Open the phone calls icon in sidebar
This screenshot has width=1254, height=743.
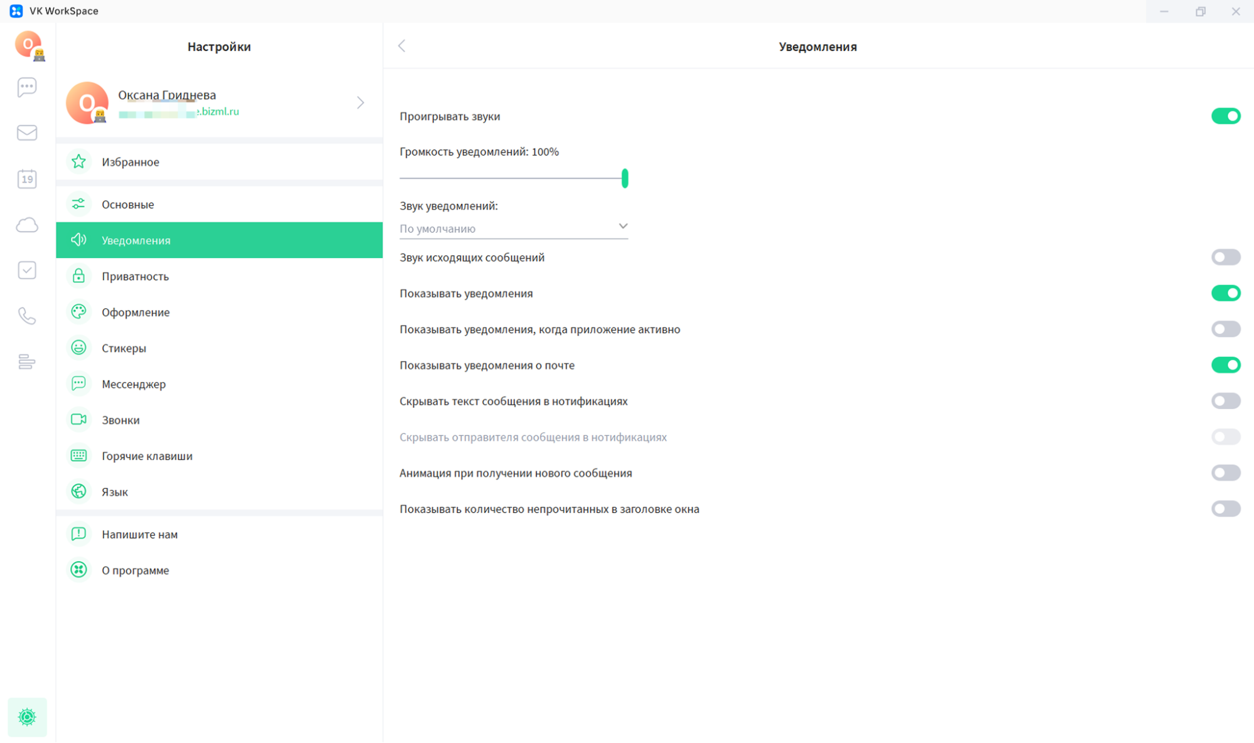click(27, 316)
